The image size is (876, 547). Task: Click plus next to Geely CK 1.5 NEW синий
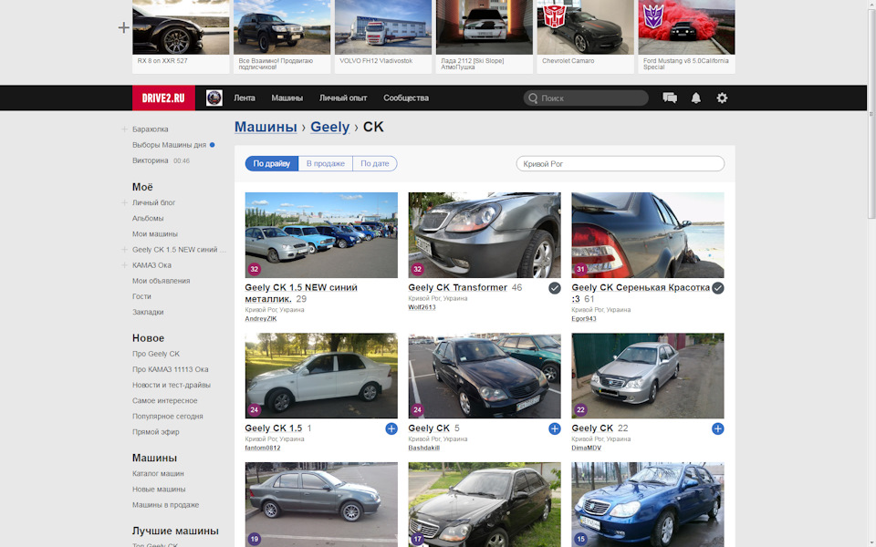click(x=125, y=250)
